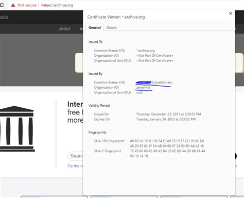Viewport: 244px width, 198px height.
Task: Click the "Validity Period" heading
Action: [99, 106]
